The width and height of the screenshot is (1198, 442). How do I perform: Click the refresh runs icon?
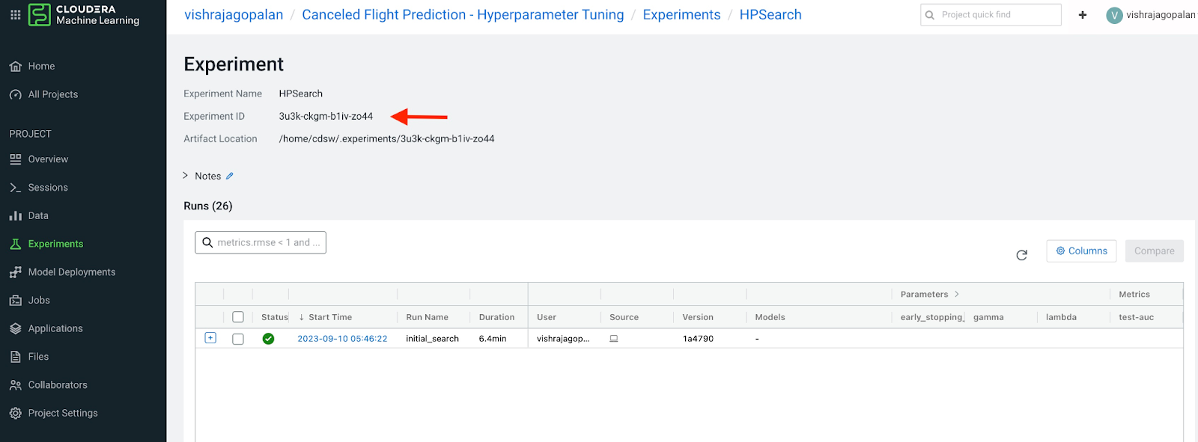pos(1021,255)
